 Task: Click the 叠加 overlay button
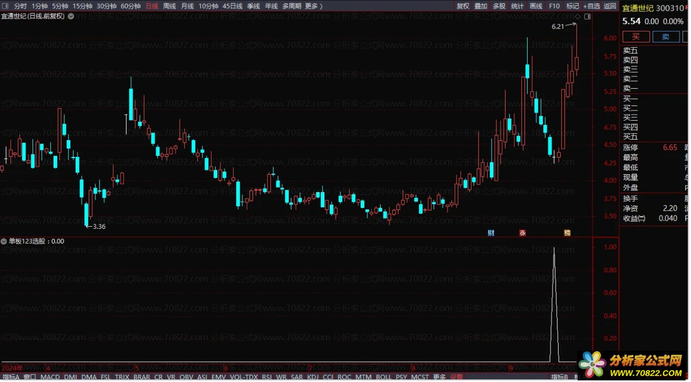[x=481, y=6]
